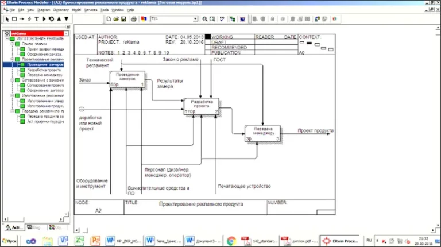Viewport: 441px width, 247px height.
Task: Select Разработка проекта in model tree
Action: pyautogui.click(x=43, y=70)
